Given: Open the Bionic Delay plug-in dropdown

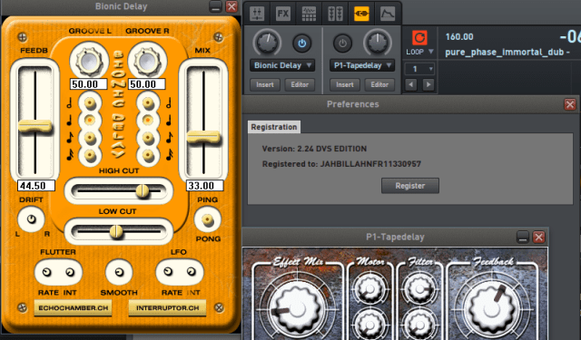Looking at the screenshot, I should click(282, 65).
